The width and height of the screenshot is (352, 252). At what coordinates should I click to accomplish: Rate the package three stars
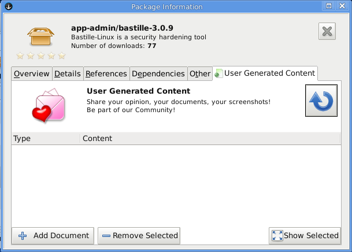pos(41,55)
